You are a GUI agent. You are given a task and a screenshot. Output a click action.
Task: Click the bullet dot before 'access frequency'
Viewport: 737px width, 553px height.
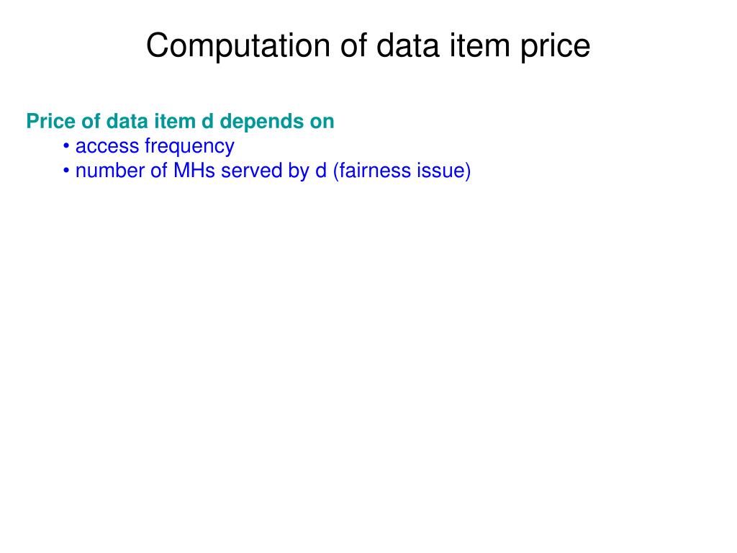coord(66,145)
